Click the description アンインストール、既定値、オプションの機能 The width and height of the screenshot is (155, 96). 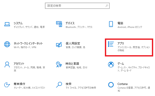[134, 49]
